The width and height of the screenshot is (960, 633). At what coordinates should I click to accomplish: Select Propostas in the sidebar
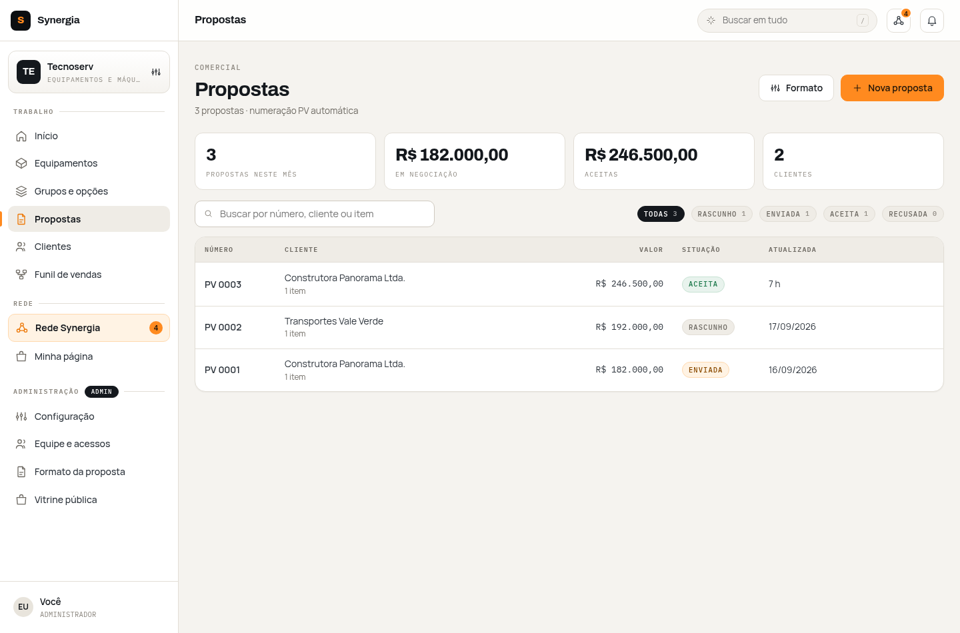(89, 219)
